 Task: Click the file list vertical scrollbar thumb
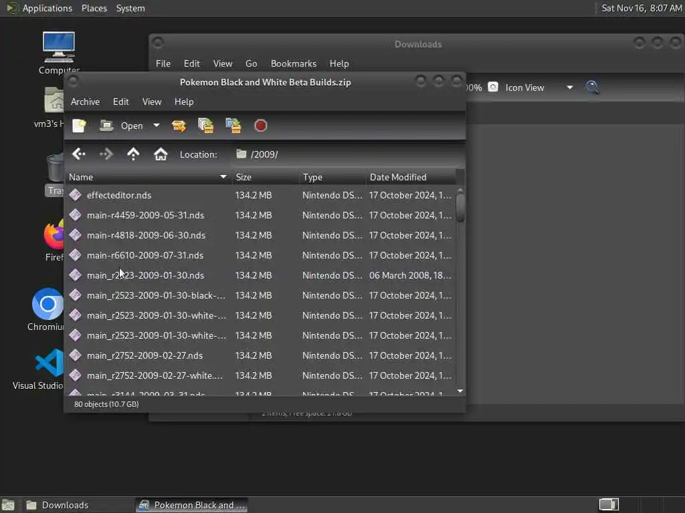[x=460, y=208]
